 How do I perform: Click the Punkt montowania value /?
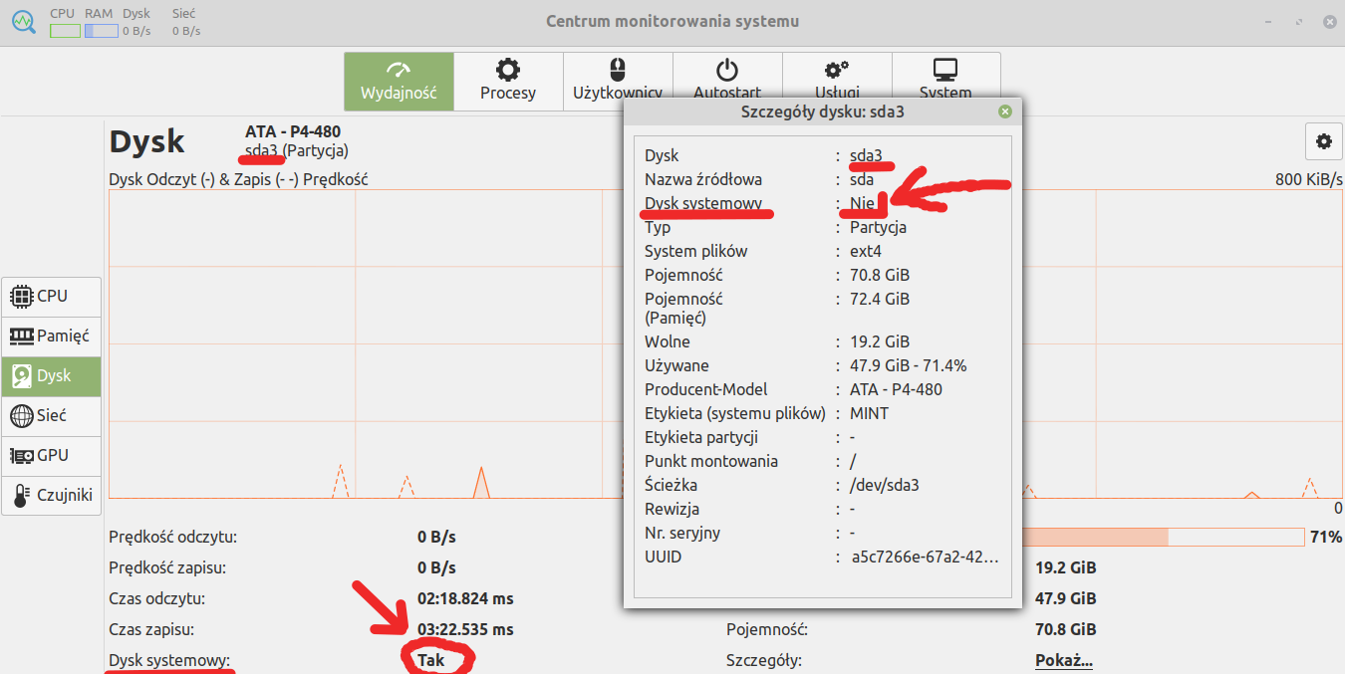853,462
